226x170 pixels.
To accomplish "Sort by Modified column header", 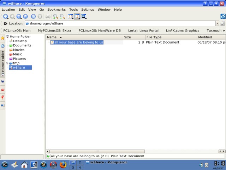I will pos(211,37).
